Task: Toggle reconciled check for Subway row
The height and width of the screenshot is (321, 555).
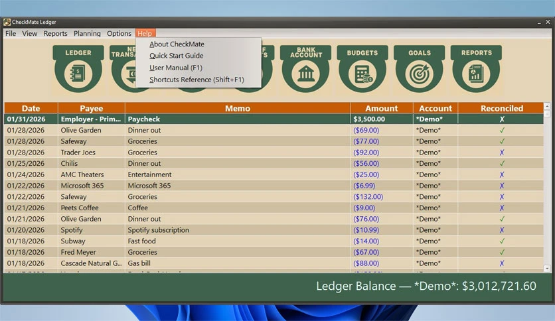Action: click(x=501, y=241)
